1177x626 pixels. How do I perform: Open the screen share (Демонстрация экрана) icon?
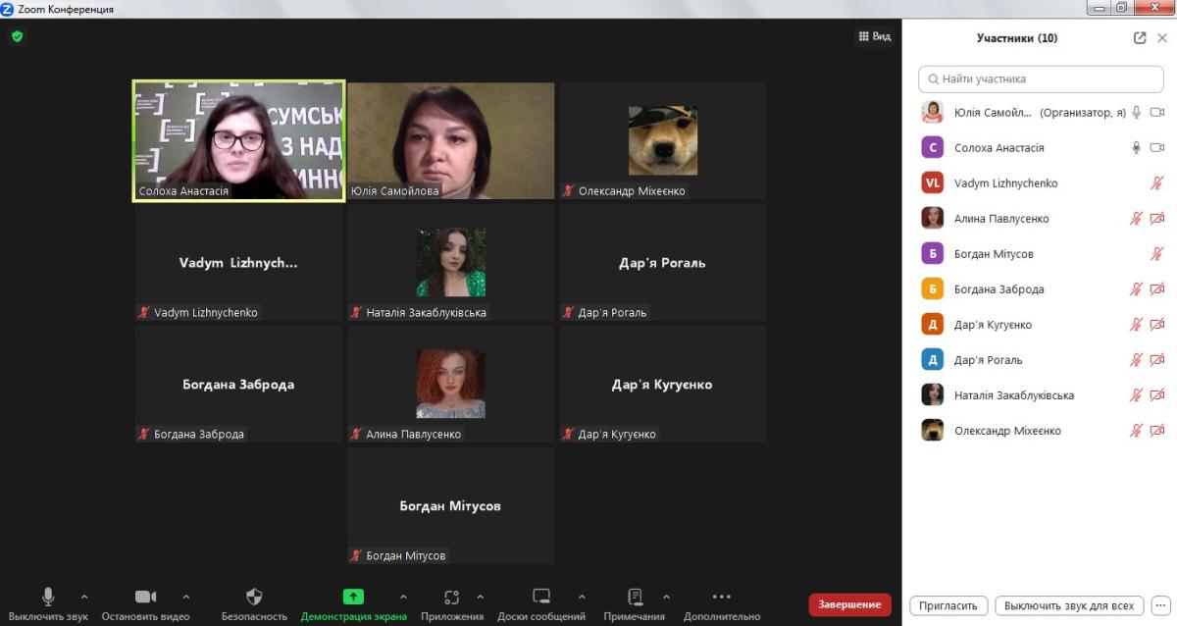click(x=353, y=597)
